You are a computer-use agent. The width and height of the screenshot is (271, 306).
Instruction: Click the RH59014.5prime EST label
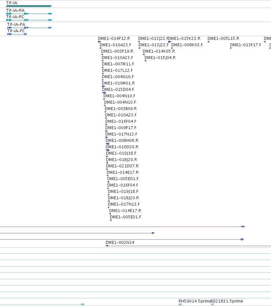point(195,301)
